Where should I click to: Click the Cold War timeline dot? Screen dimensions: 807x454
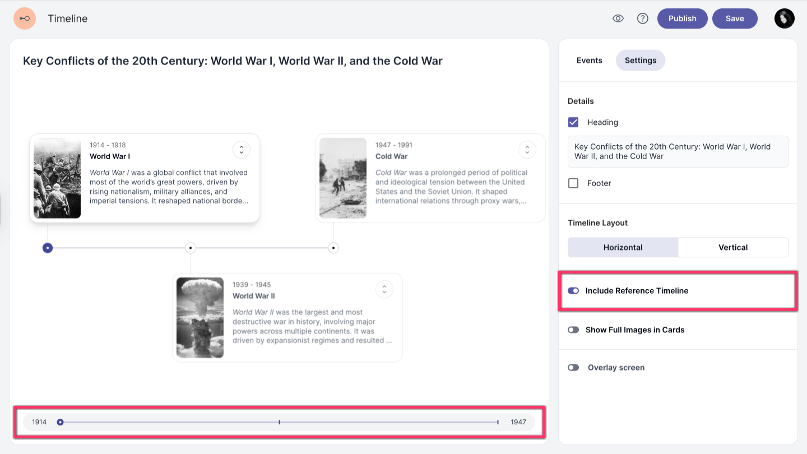[x=333, y=248]
